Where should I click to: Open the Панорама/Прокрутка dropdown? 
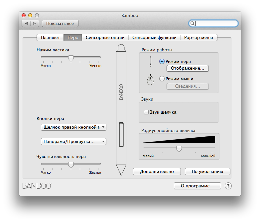[73, 142]
